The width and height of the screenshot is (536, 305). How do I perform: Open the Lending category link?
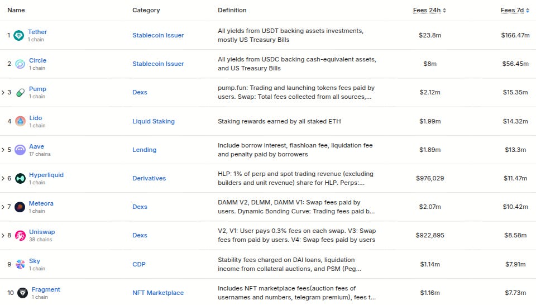tap(144, 150)
